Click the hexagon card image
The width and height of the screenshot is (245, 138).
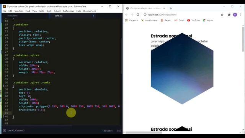click(182, 69)
